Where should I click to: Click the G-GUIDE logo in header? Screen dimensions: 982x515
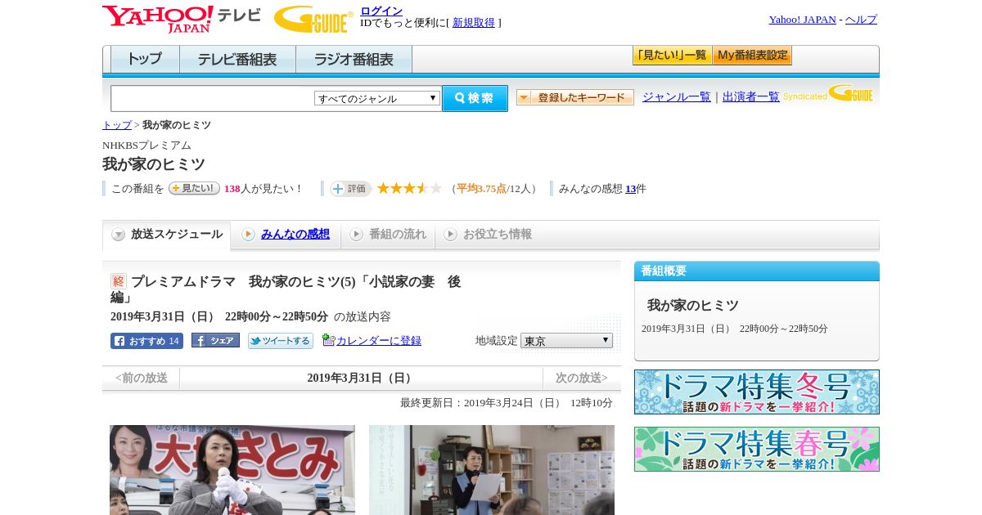313,19
